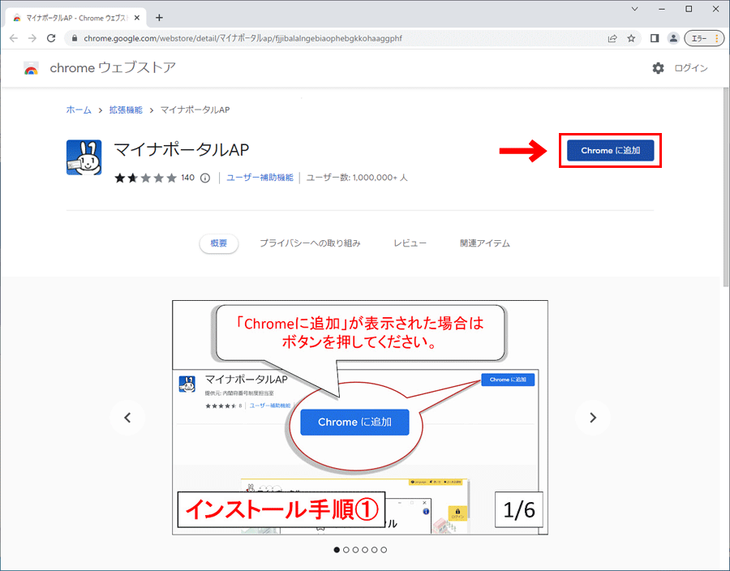Click the rating count 140
Screen dimensions: 730x571
click(187, 178)
